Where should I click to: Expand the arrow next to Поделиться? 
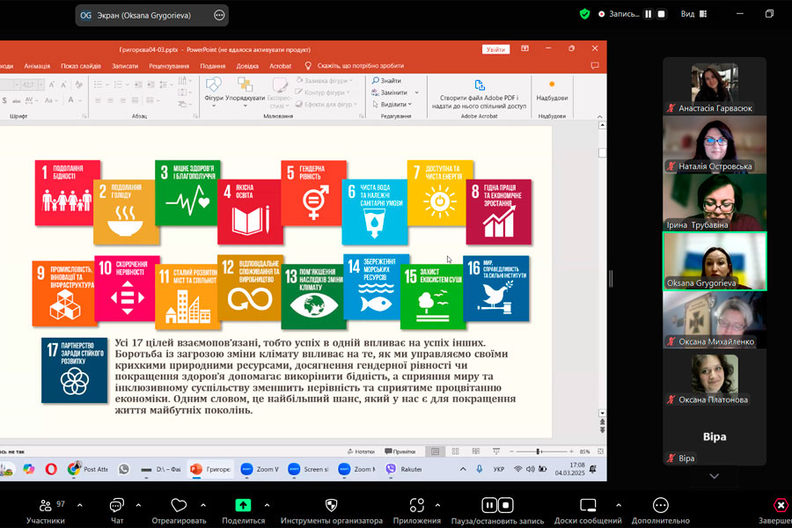click(268, 505)
